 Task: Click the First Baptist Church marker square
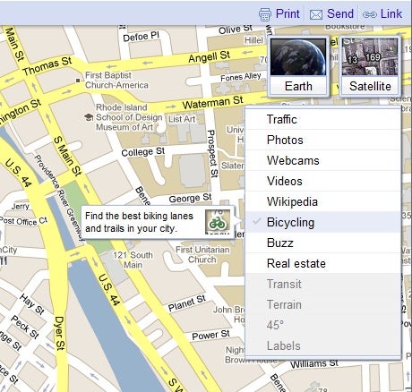(78, 81)
